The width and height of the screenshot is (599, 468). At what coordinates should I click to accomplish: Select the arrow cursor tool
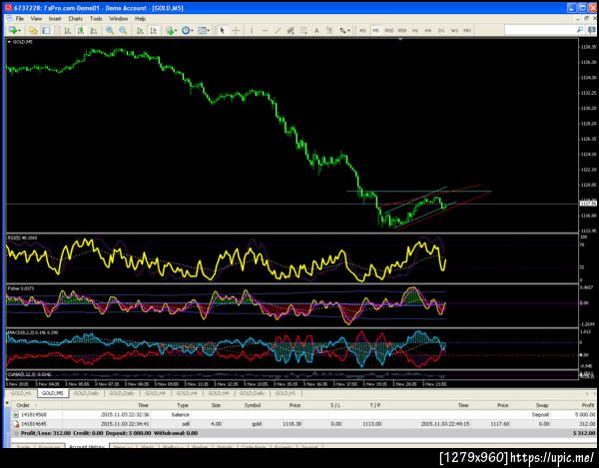tap(223, 31)
